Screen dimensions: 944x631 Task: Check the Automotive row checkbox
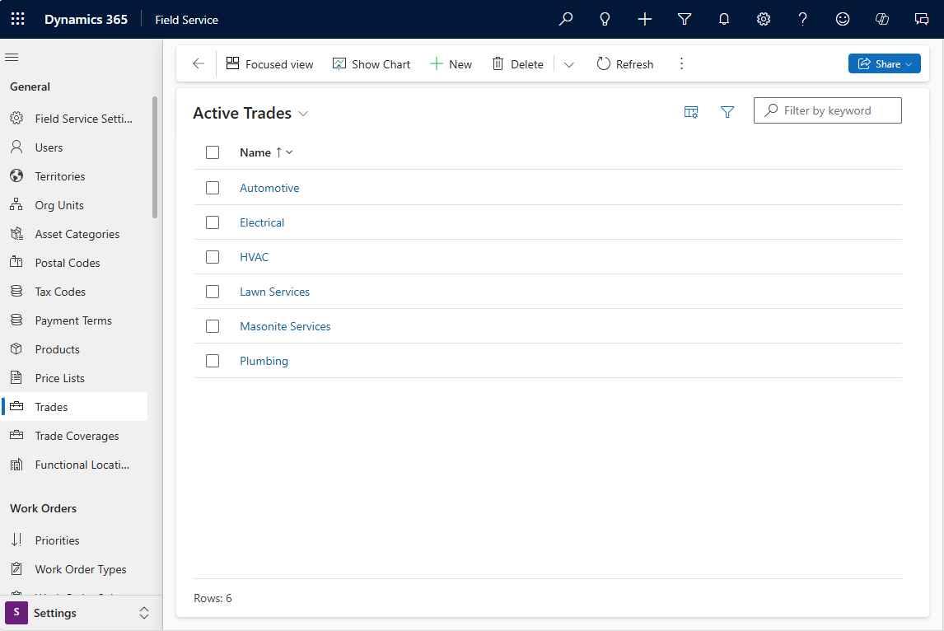click(x=213, y=188)
